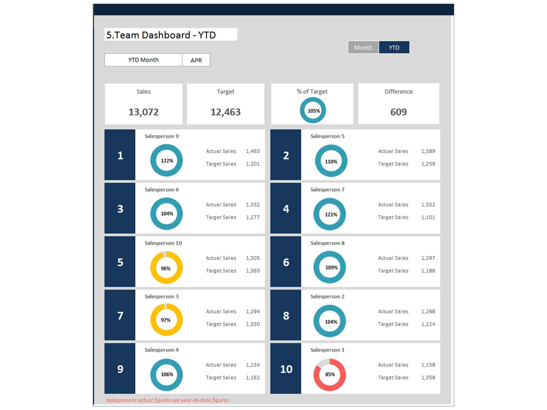Select the Difference value 609
Image resolution: width=547 pixels, height=410 pixels.
point(399,112)
